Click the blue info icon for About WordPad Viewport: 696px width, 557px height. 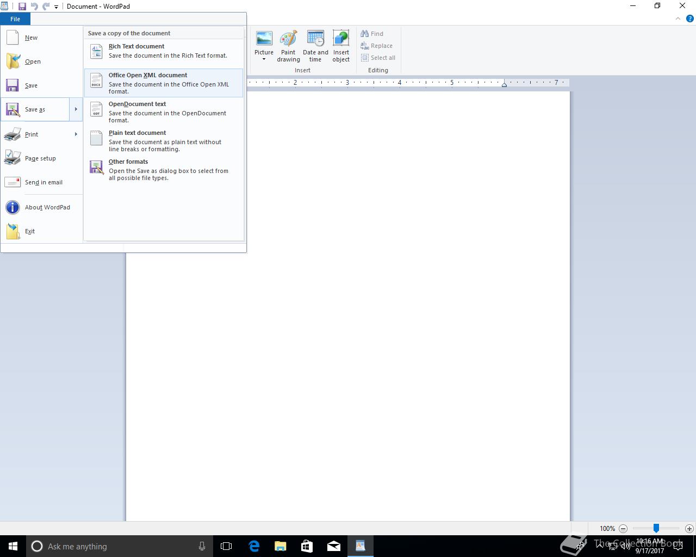13,207
